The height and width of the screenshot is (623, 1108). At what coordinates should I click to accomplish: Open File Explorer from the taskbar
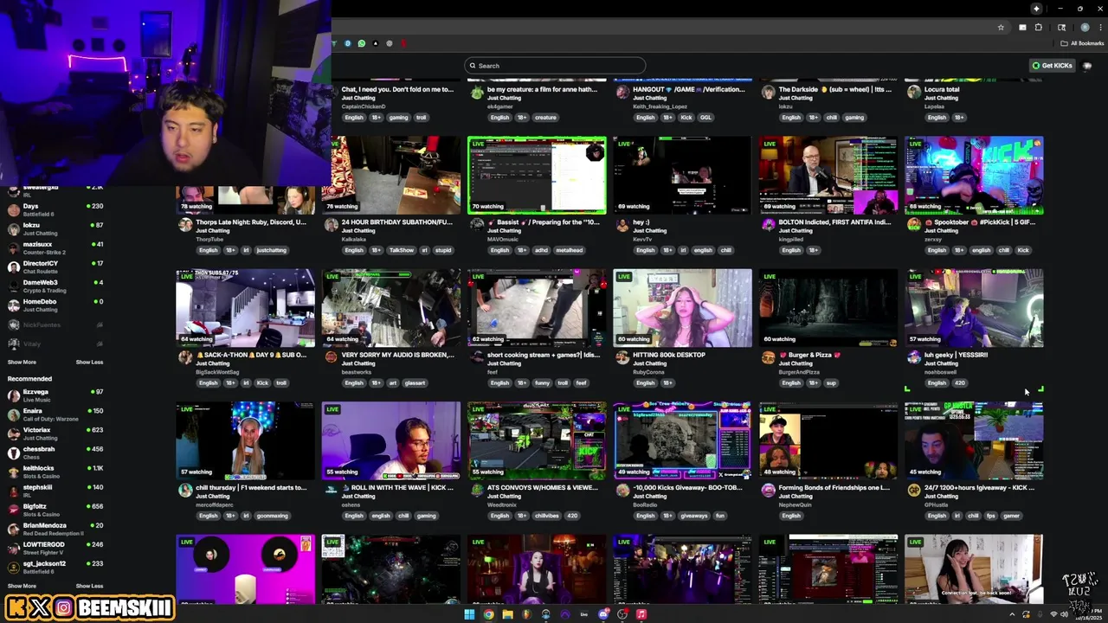tap(507, 614)
